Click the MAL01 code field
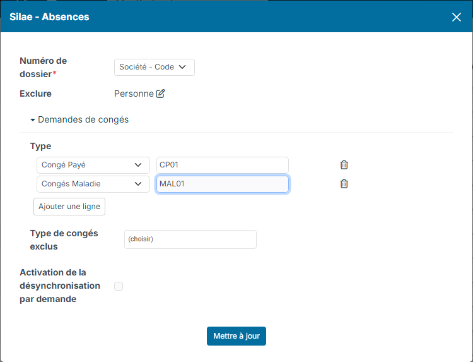This screenshot has width=473, height=362. (x=223, y=184)
